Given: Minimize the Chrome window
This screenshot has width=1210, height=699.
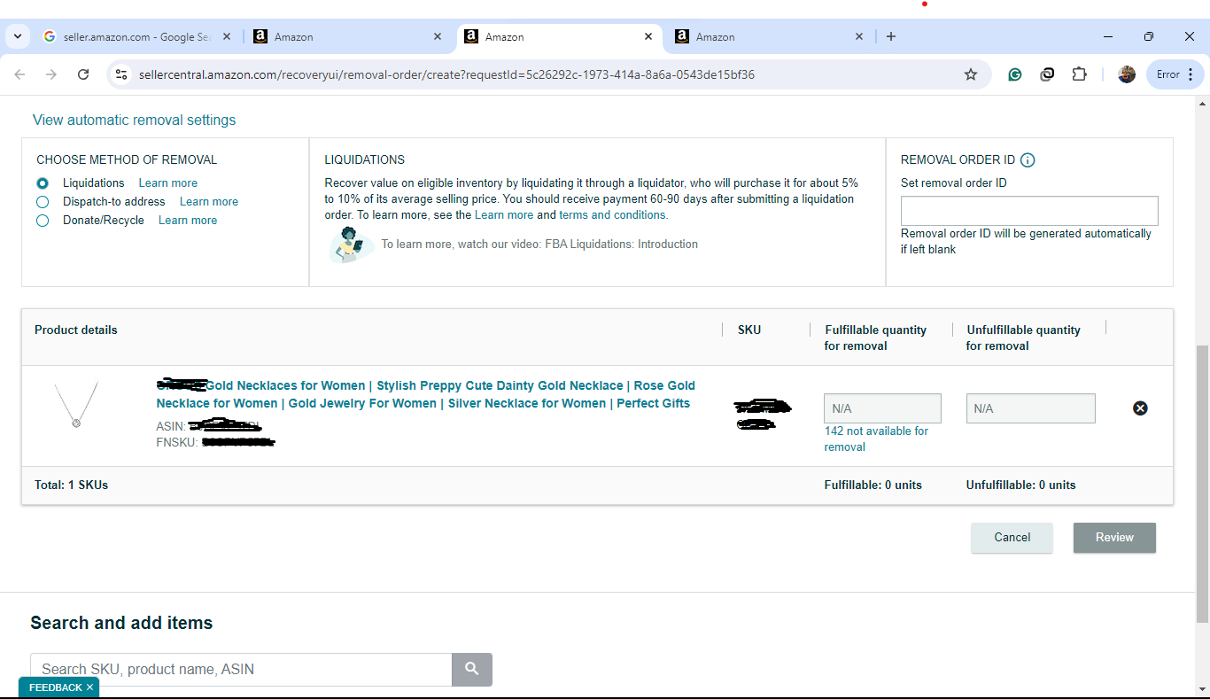Looking at the screenshot, I should click(1108, 36).
